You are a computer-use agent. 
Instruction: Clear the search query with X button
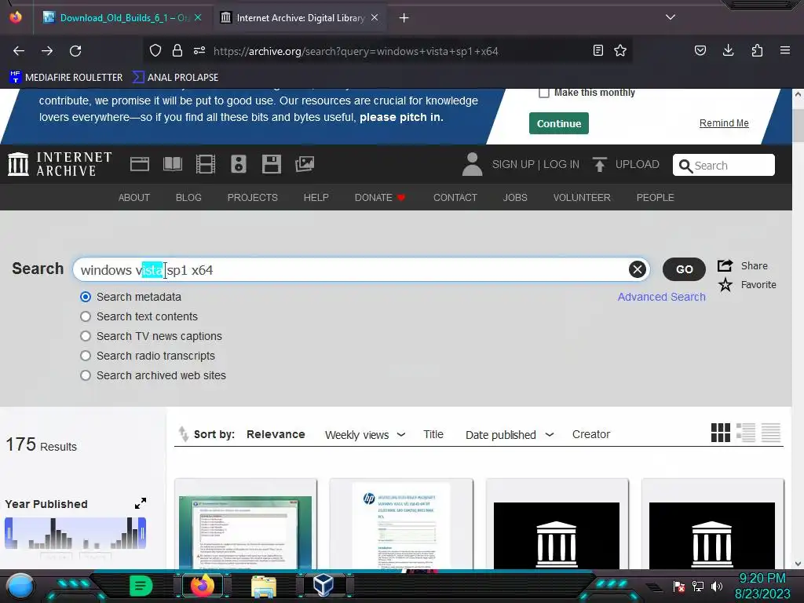pyautogui.click(x=638, y=269)
